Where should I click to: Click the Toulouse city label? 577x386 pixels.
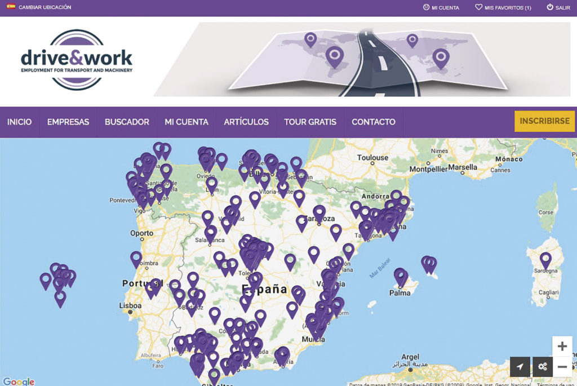click(373, 157)
